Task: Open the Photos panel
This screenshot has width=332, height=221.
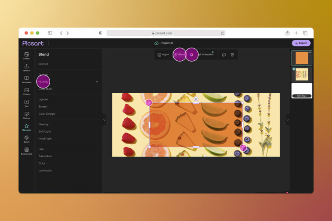Action: (26, 91)
